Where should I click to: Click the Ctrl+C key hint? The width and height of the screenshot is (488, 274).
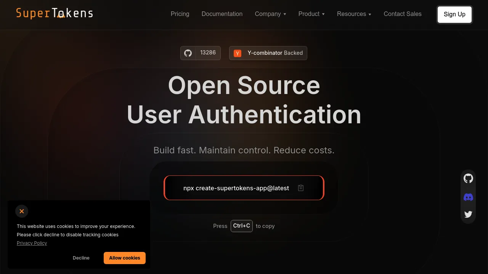pyautogui.click(x=242, y=226)
